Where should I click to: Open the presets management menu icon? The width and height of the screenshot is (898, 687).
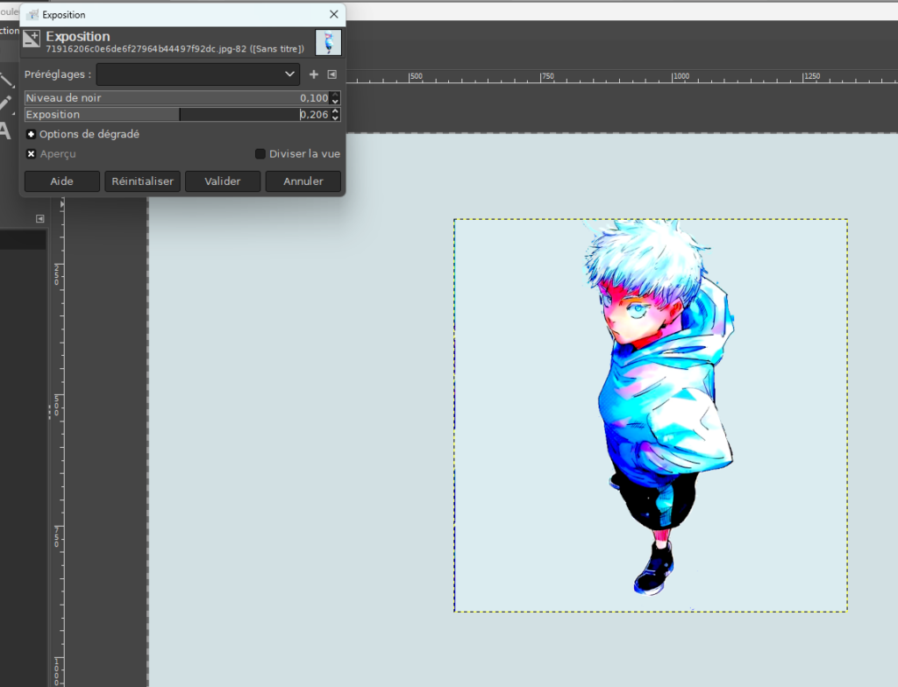[332, 74]
